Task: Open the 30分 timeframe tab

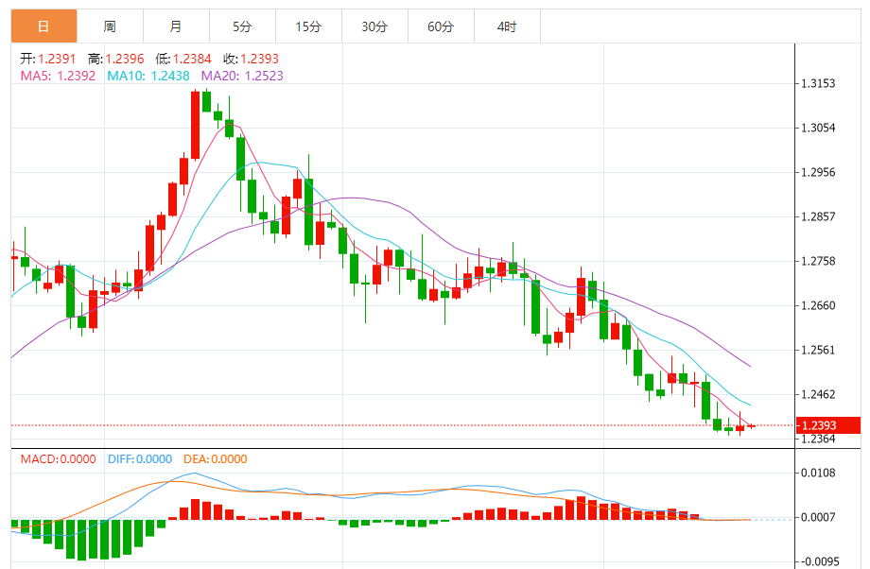Action: point(374,26)
